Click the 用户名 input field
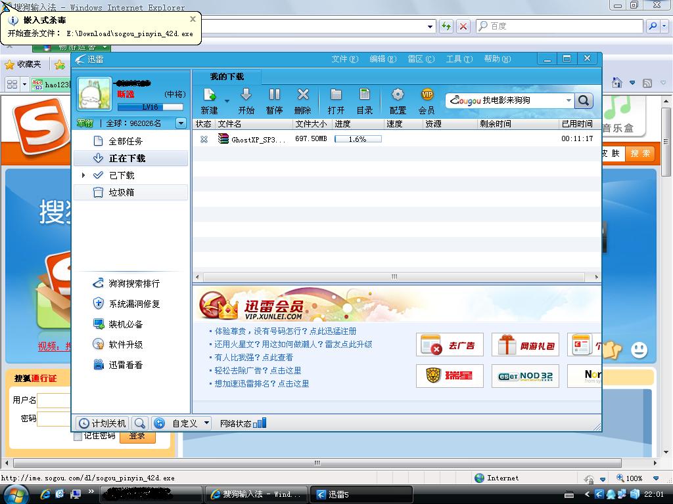 click(55, 400)
